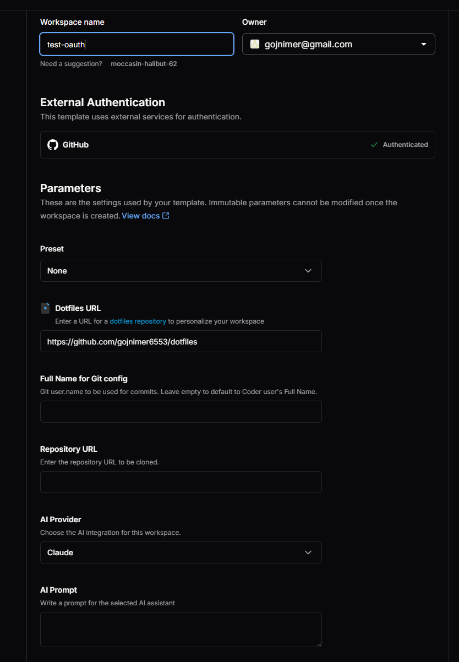Click the green Authenticated checkmark icon

(x=374, y=145)
